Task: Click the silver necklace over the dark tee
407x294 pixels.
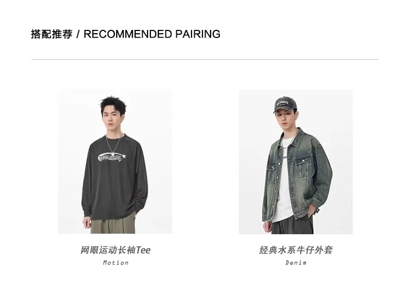Action: coord(113,145)
